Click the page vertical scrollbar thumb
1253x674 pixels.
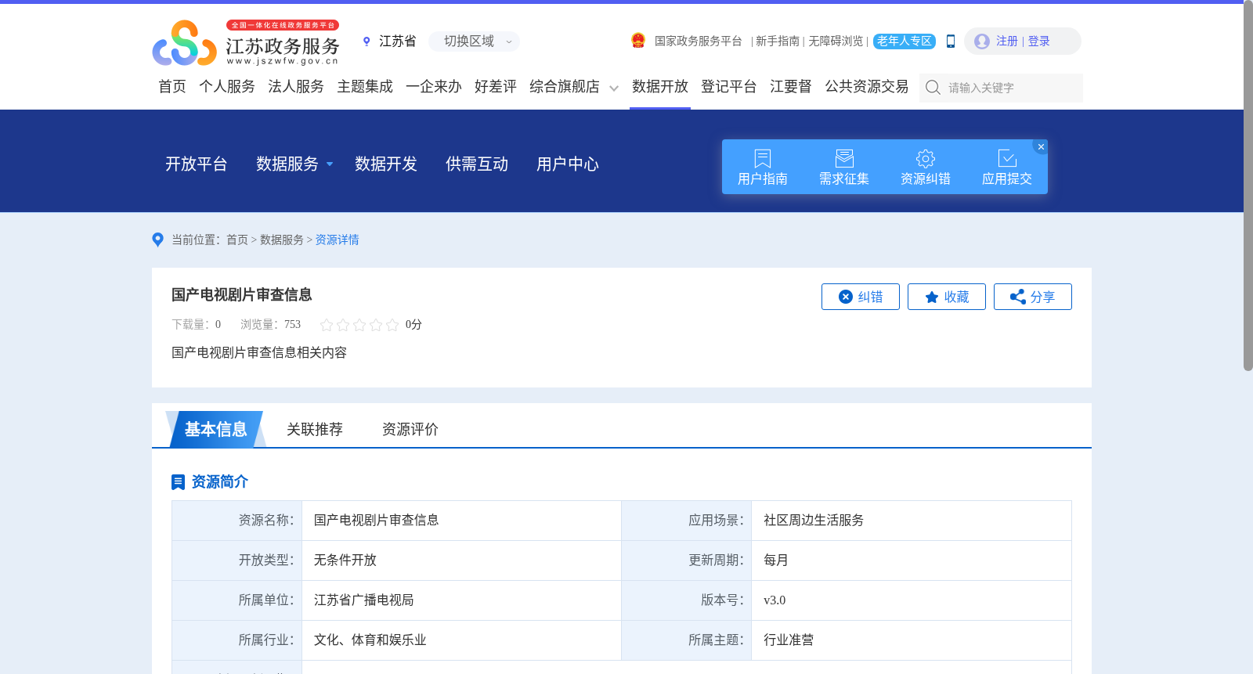click(1248, 186)
